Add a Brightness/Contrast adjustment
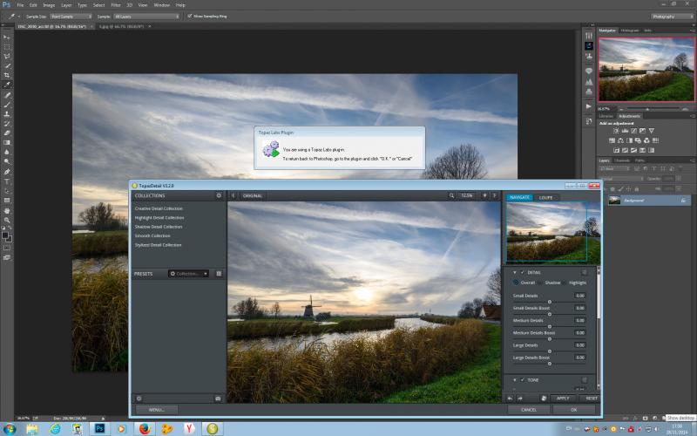This screenshot has height=436, width=697. [x=616, y=131]
